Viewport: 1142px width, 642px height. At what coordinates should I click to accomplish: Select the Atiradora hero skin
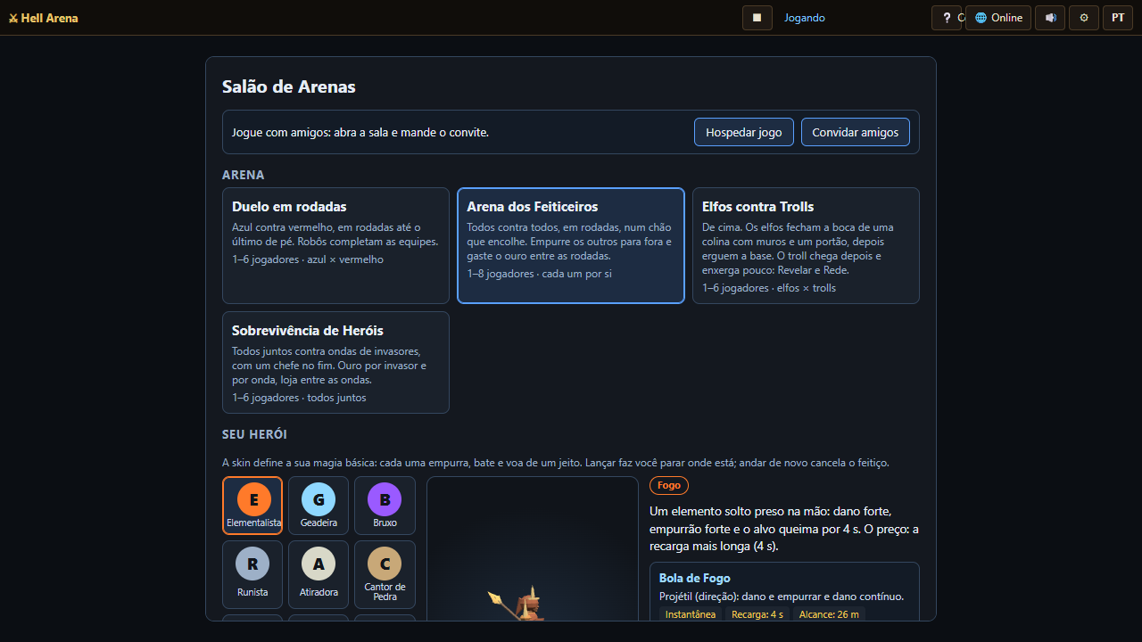pos(319,574)
